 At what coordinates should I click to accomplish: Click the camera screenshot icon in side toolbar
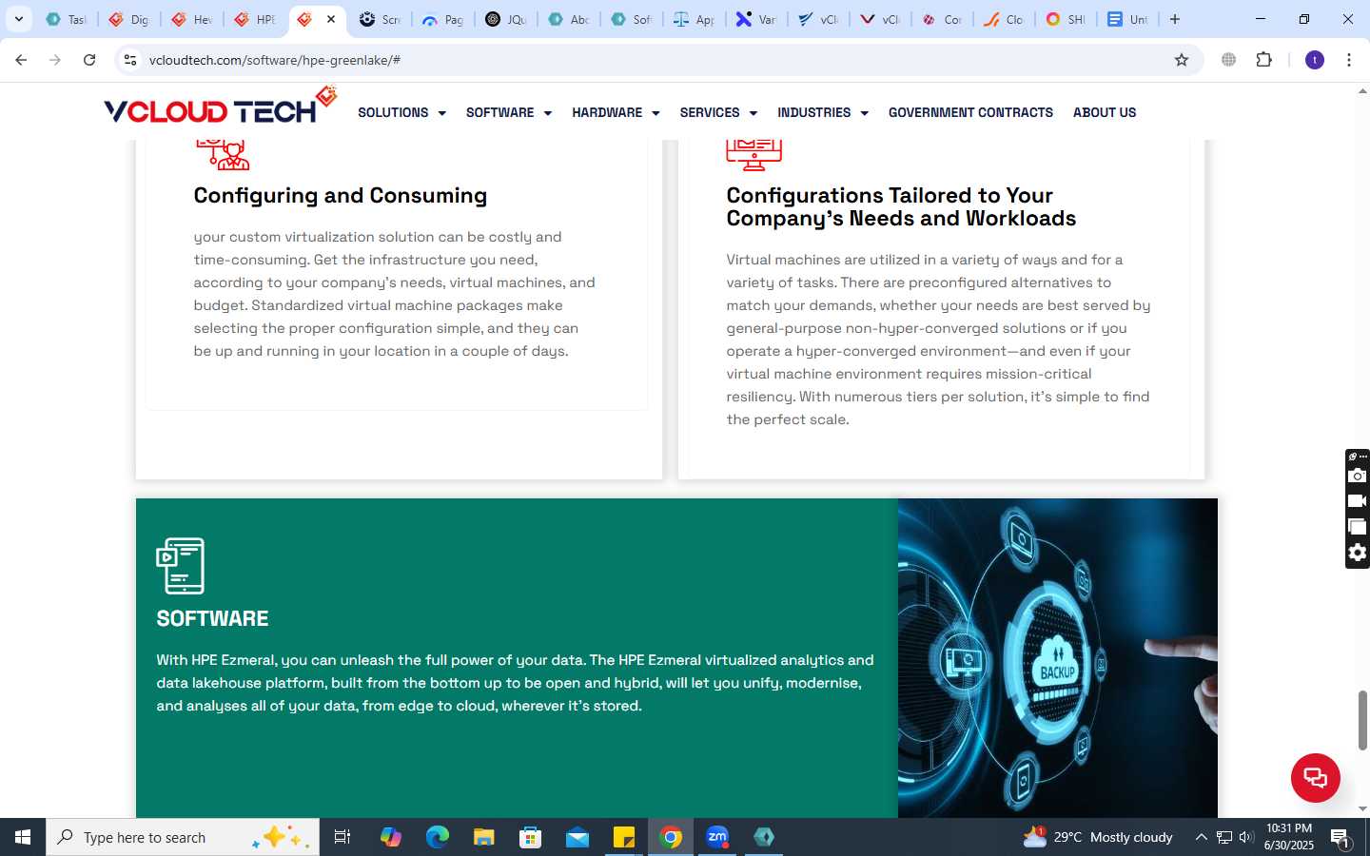(x=1358, y=476)
